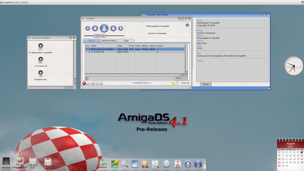Click the scroll-right arrow in susumu hirasawa window
The width and height of the screenshot is (304, 171).
tap(71, 88)
